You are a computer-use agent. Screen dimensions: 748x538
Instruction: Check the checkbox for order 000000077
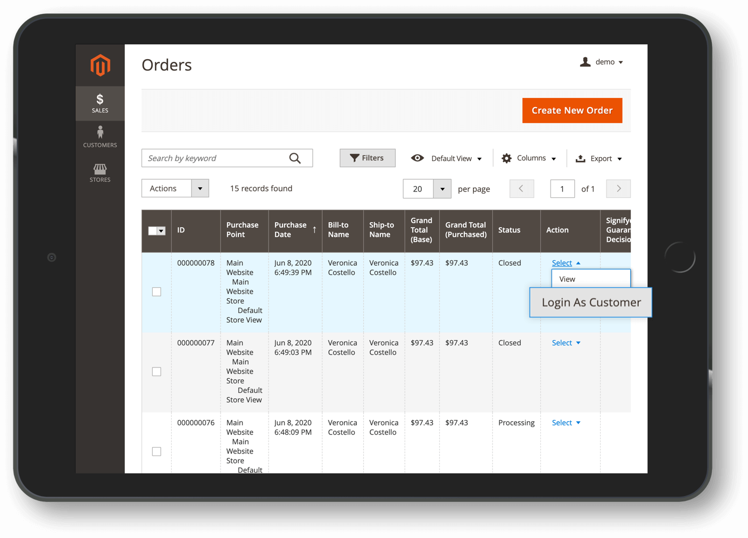(157, 371)
